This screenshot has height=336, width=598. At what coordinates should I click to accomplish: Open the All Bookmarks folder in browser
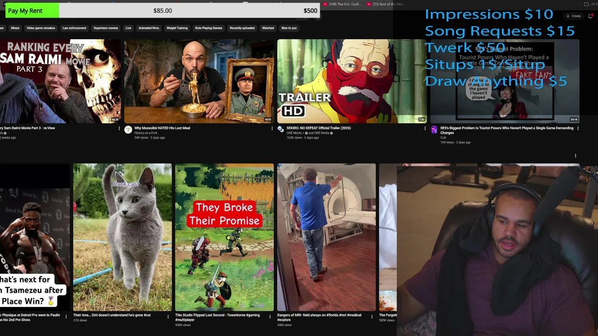point(590,4)
